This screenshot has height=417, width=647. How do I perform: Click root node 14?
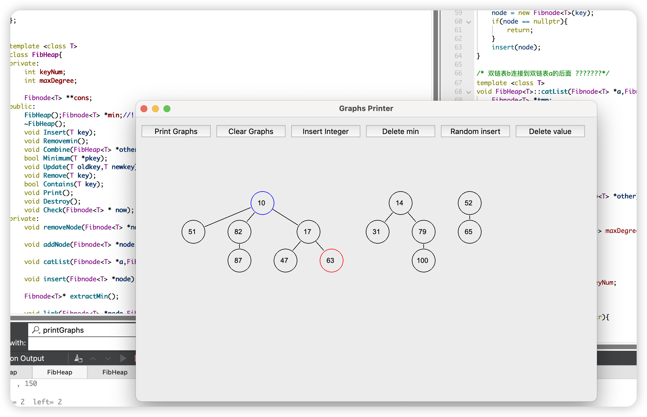(400, 203)
